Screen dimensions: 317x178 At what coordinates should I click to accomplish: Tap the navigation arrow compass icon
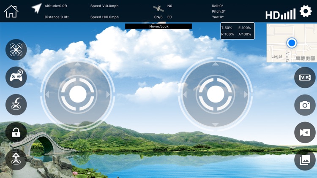37,8
